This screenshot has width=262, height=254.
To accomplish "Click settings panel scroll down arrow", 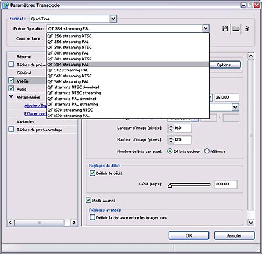I will (251, 223).
